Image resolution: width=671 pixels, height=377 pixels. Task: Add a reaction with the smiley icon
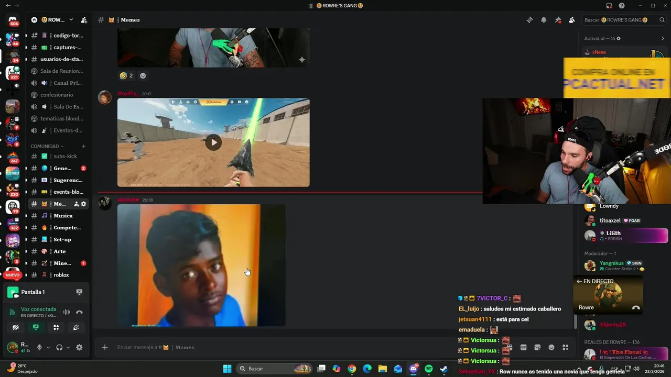coord(143,75)
